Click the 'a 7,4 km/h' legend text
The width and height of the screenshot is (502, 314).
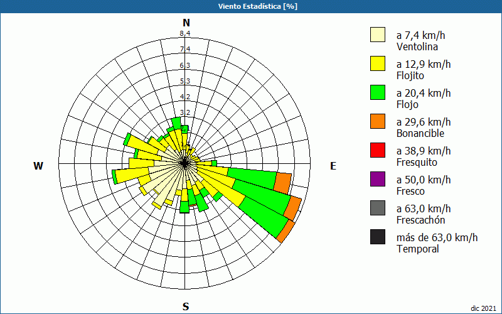pyautogui.click(x=420, y=35)
